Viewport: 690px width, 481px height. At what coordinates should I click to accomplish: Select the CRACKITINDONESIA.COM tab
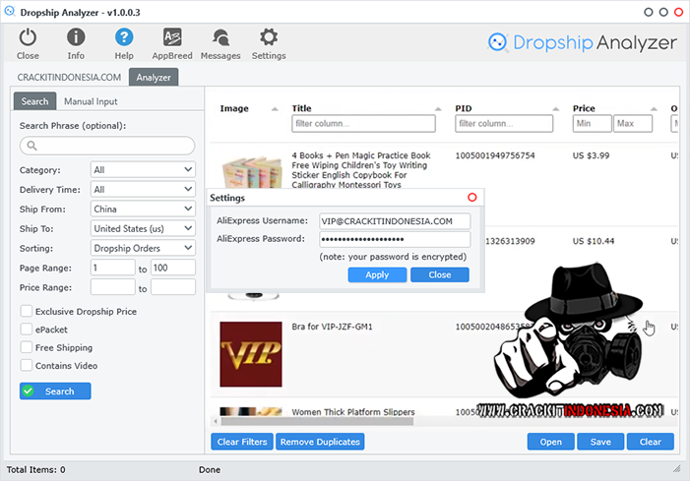click(x=69, y=77)
